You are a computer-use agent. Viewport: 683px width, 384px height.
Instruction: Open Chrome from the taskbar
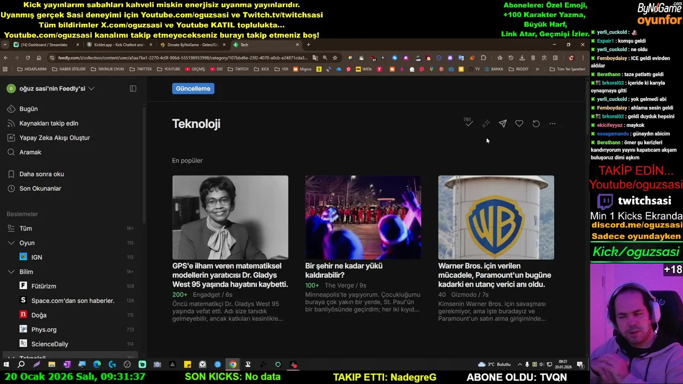[x=233, y=365]
